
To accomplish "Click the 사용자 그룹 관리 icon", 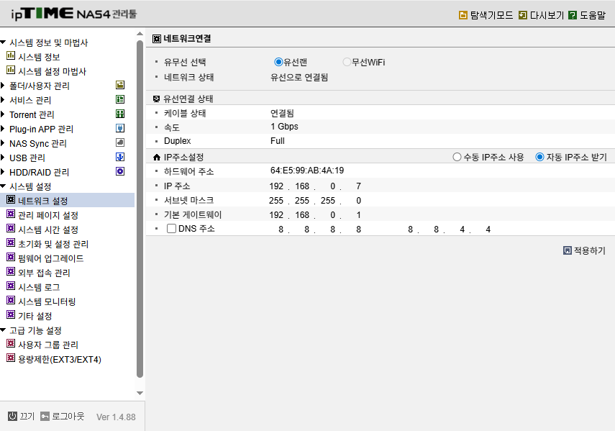I will [11, 343].
